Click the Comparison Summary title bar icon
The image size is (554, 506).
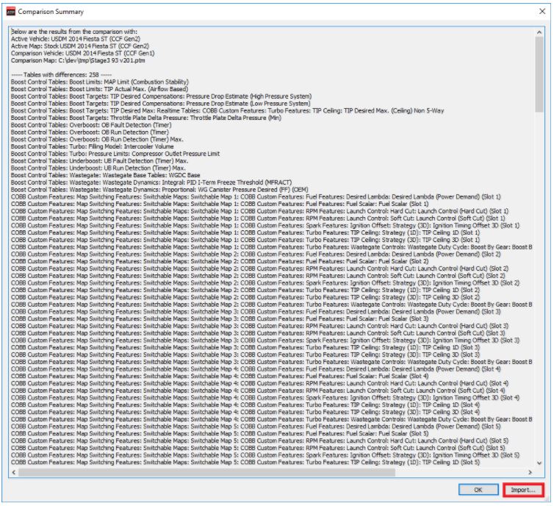click(x=11, y=11)
